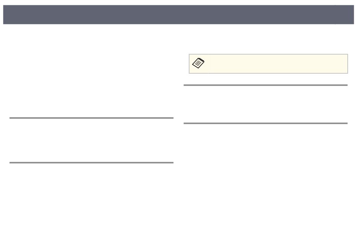Click the notepad note icon
The width and height of the screenshot is (363, 252).
198,63
